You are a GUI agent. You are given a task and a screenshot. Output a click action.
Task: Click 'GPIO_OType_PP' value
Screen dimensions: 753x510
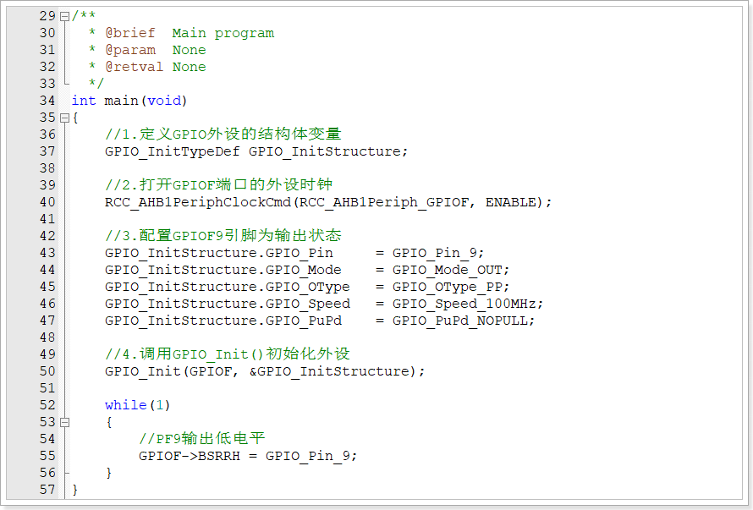[x=447, y=287]
